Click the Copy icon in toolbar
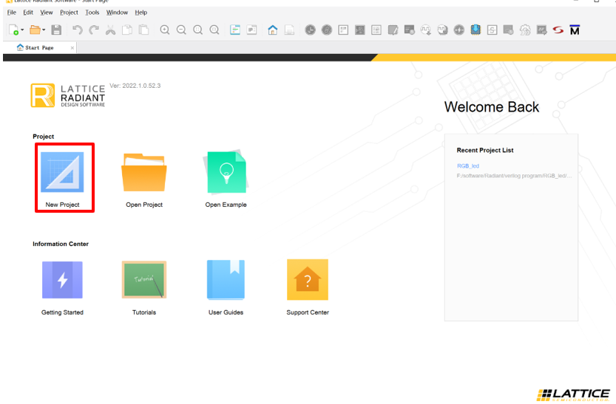Viewport: 616px width, 404px height. coord(127,30)
